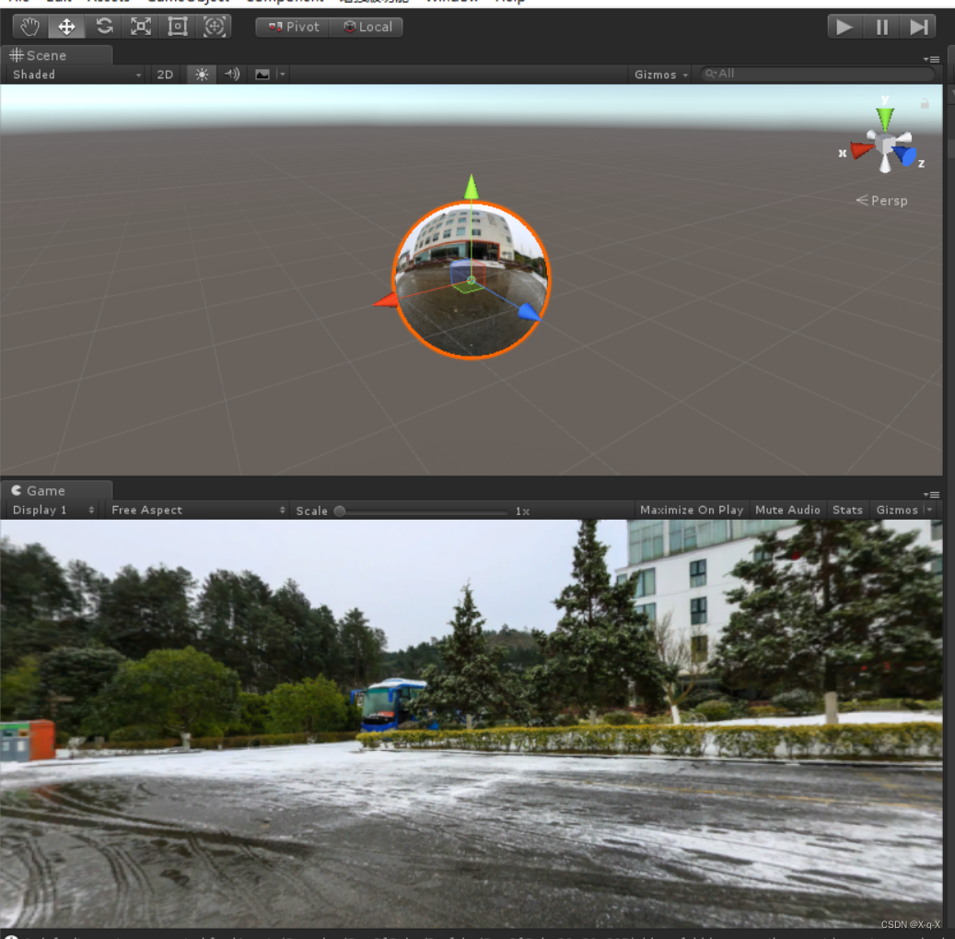Screen dimensions: 955x939
Task: Open the Display 1 dropdown
Action: pos(53,510)
